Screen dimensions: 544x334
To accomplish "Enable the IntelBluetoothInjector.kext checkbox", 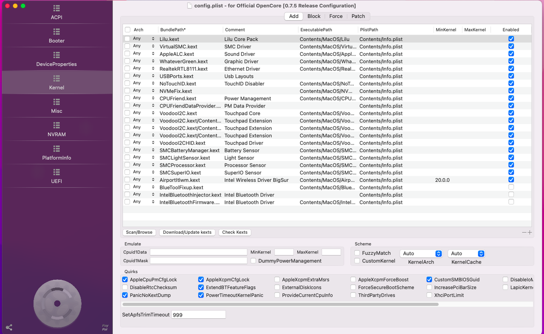I will point(511,195).
